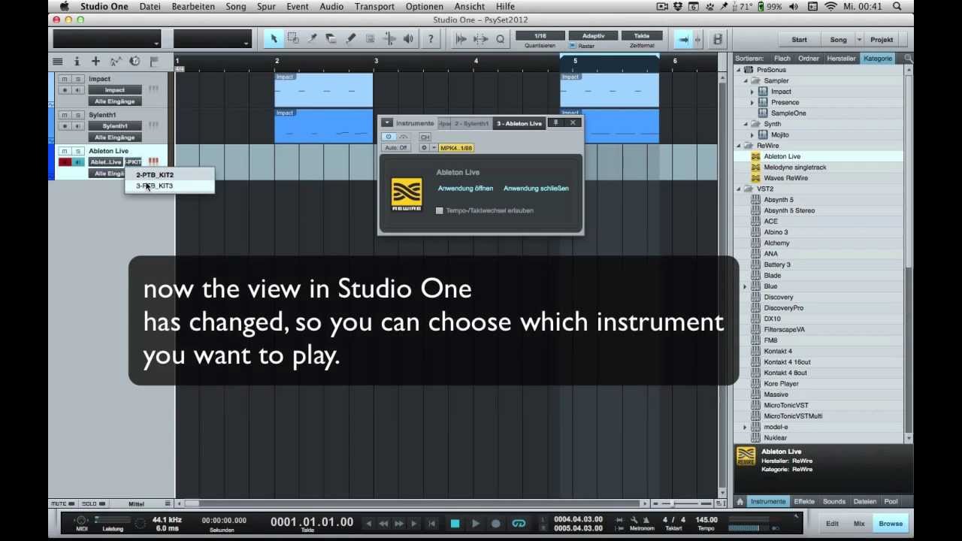This screenshot has height=541, width=962.
Task: Open the Impact track input dropdown Alle Eingänge
Action: 115,101
